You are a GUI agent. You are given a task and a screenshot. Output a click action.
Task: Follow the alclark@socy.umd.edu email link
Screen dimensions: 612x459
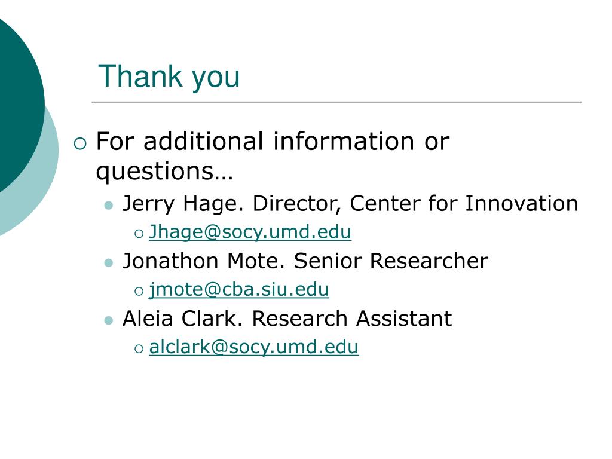point(253,347)
